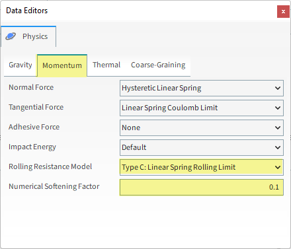Image resolution: width=291 pixels, height=249 pixels.
Task: Click Linear Spring Coulomb Limit combo box
Action: click(x=202, y=108)
